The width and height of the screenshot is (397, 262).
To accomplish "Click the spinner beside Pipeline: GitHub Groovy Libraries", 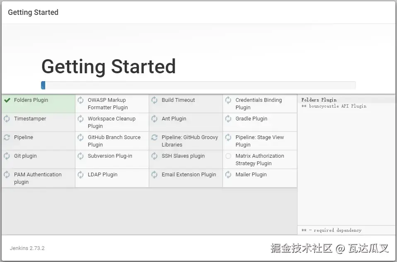I will (154, 137).
